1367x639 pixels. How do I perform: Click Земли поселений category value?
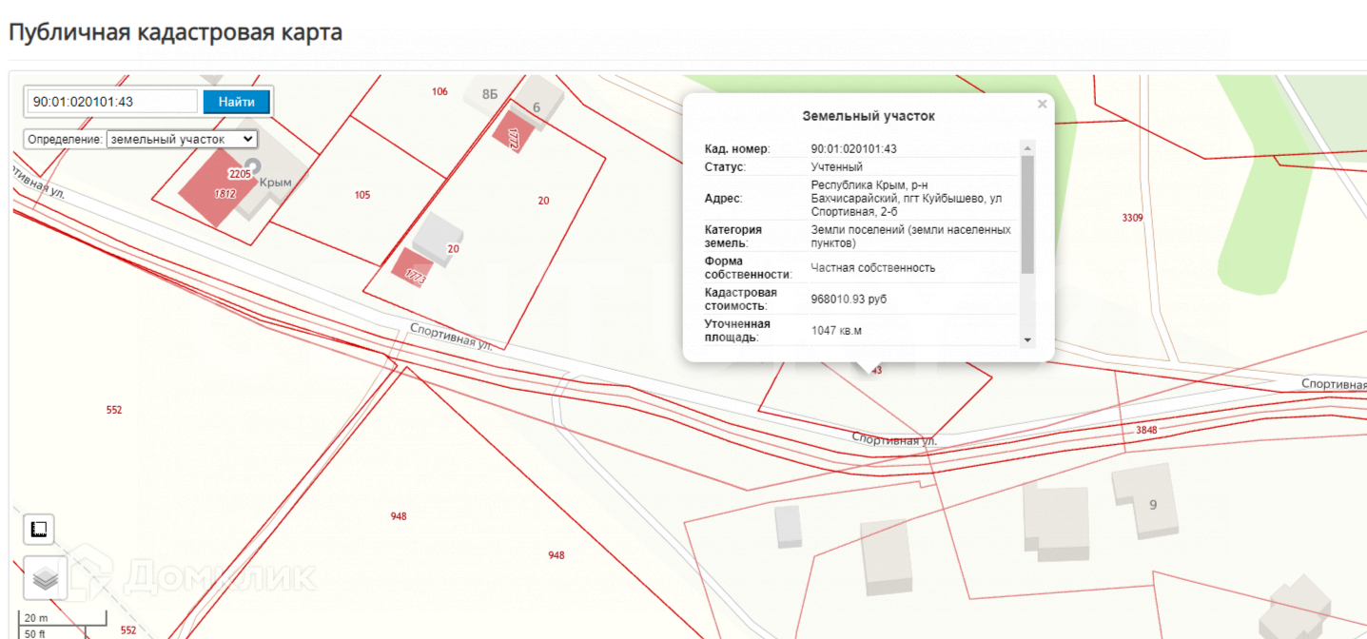[910, 236]
